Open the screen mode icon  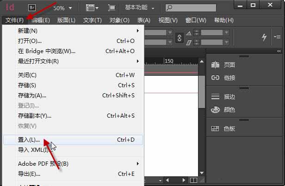[112, 8]
